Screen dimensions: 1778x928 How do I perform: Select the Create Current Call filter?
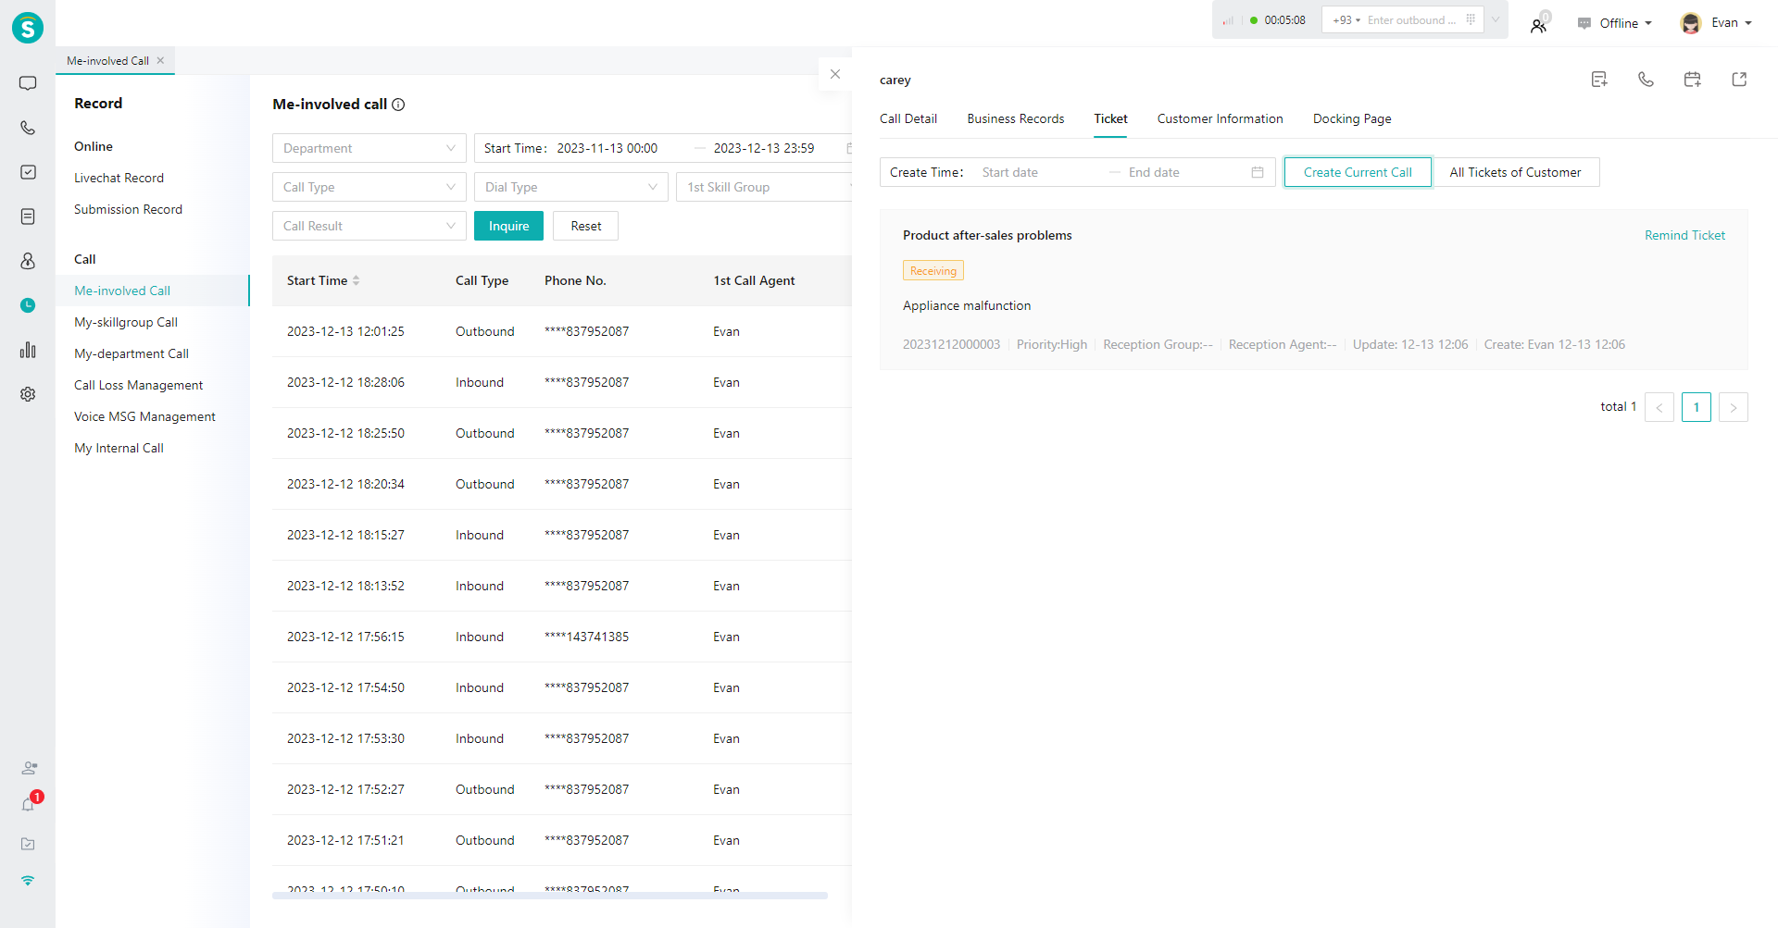[1358, 172]
